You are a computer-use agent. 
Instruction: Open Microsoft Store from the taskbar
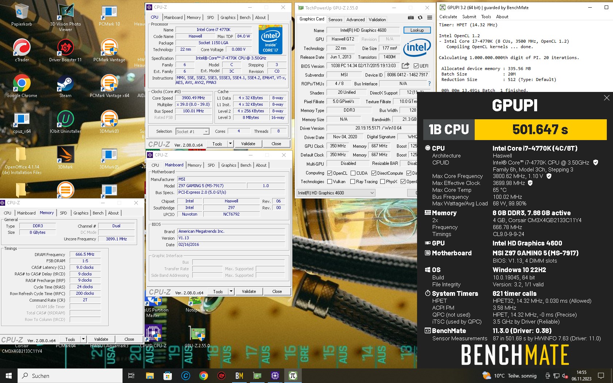click(167, 376)
